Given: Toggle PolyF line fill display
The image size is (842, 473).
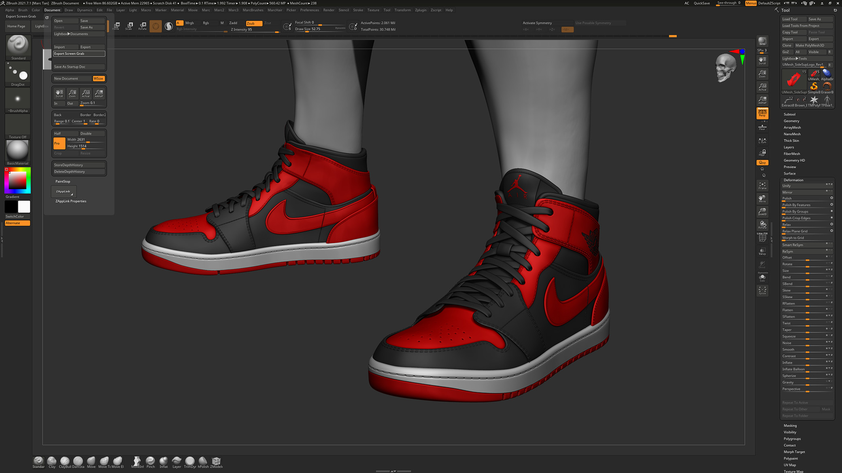Looking at the screenshot, I should click(x=762, y=238).
